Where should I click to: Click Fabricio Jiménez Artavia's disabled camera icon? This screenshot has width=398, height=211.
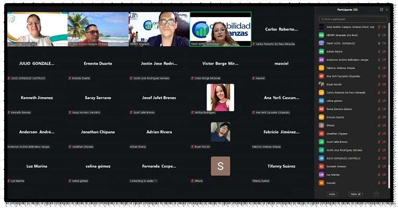click(x=384, y=68)
